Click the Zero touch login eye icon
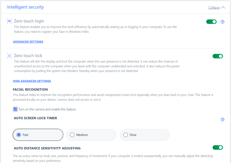Image resolution: width=231 pixels, height=163 pixels. 9,21
